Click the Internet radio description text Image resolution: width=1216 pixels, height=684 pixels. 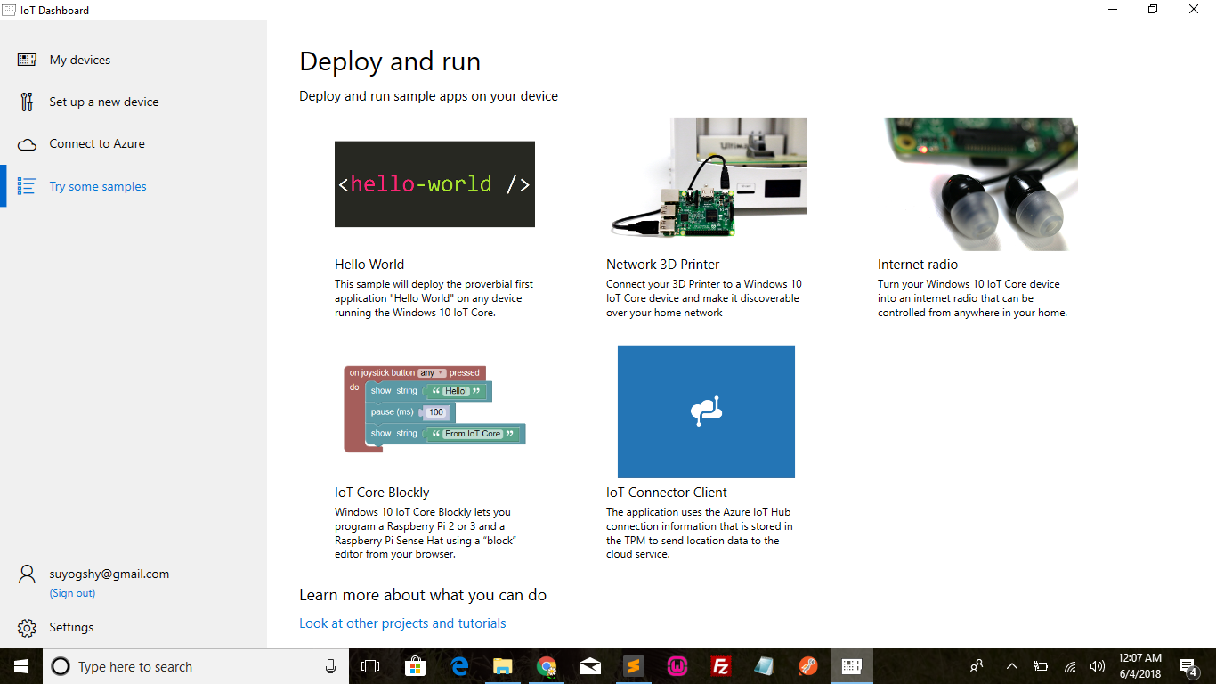(x=972, y=298)
